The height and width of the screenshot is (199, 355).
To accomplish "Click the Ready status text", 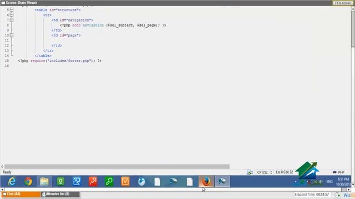I will (x=7, y=172).
